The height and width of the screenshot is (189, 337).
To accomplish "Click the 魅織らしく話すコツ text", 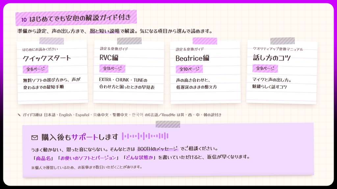I will [x=270, y=87].
